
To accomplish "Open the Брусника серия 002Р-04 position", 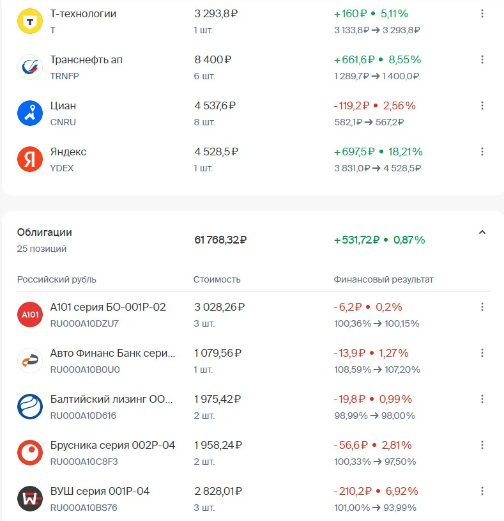I will tap(254, 453).
